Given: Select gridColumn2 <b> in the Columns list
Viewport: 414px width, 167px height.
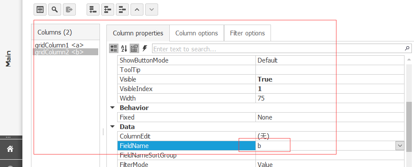Looking at the screenshot, I should pyautogui.click(x=65, y=52).
